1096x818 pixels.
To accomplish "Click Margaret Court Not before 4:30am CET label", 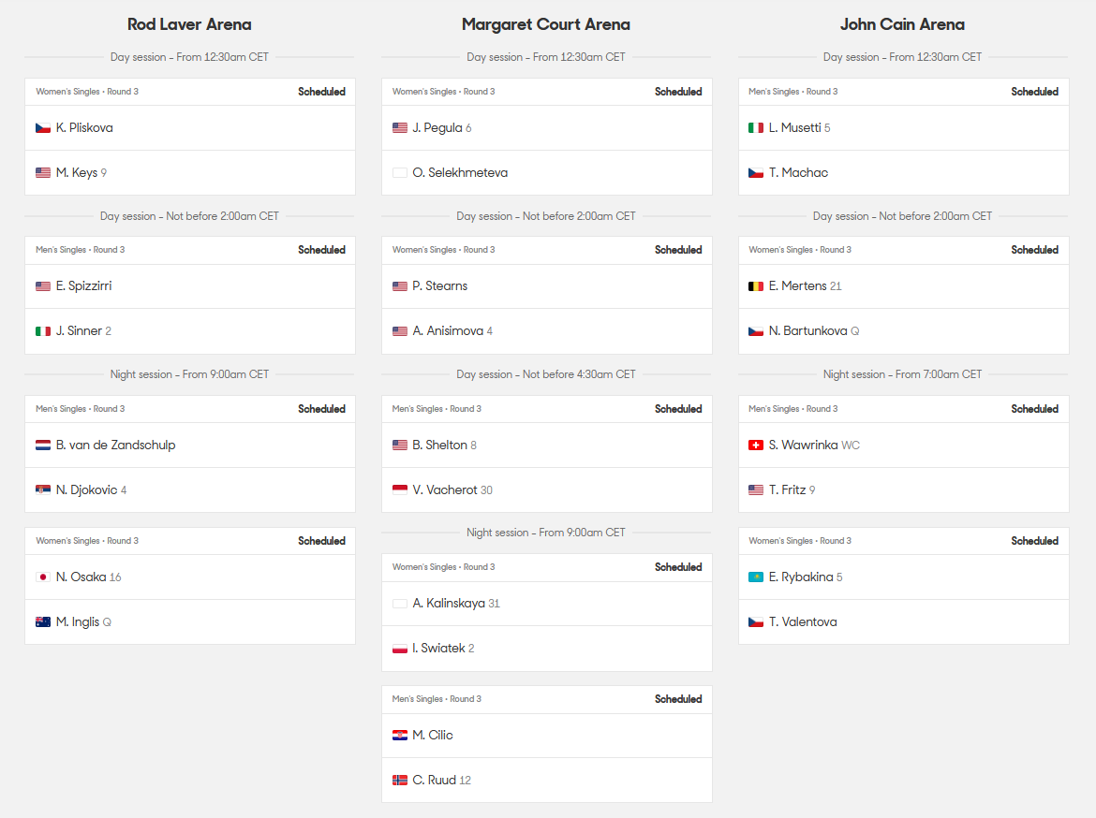I will click(546, 374).
